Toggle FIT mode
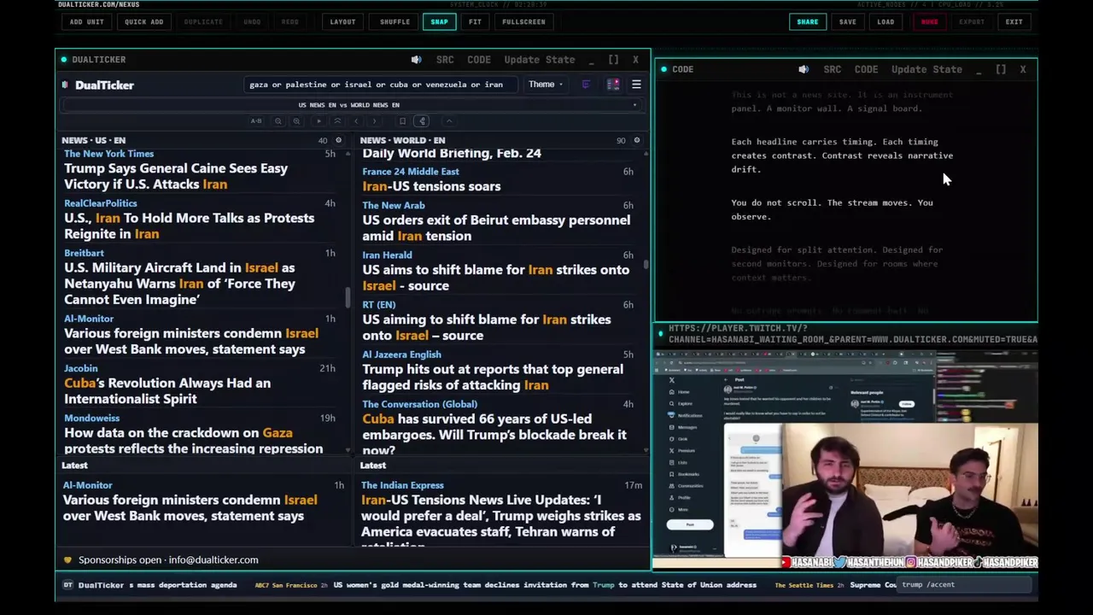The width and height of the screenshot is (1093, 615). (x=475, y=21)
